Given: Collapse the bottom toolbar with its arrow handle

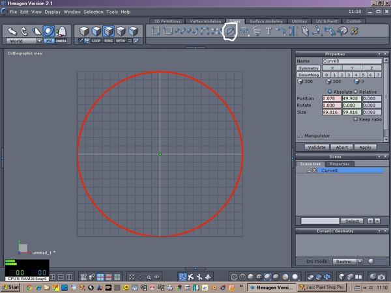Looking at the screenshot, I should (x=195, y=268).
